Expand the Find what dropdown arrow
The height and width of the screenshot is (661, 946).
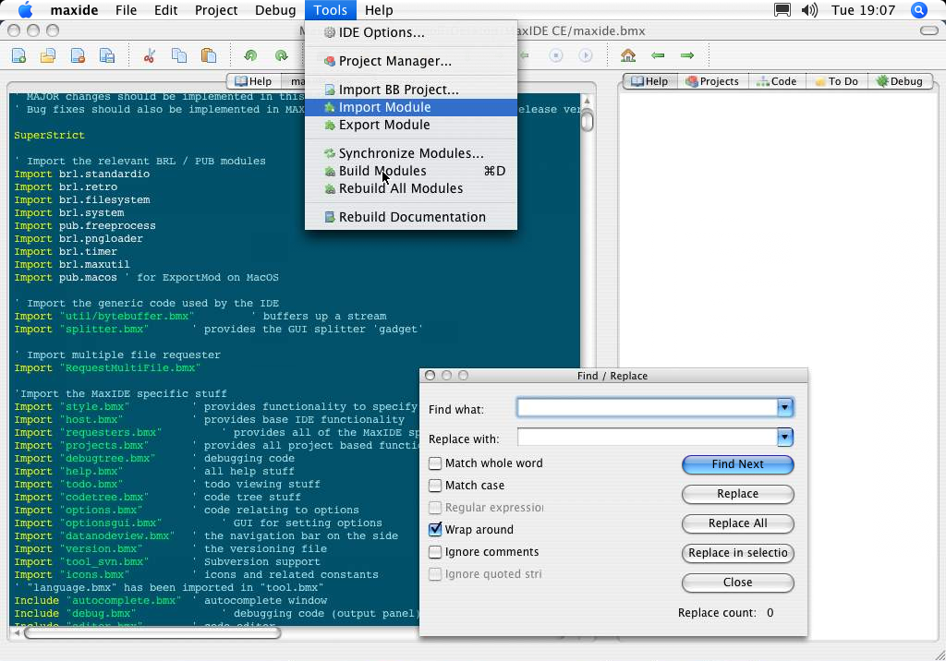pos(785,408)
